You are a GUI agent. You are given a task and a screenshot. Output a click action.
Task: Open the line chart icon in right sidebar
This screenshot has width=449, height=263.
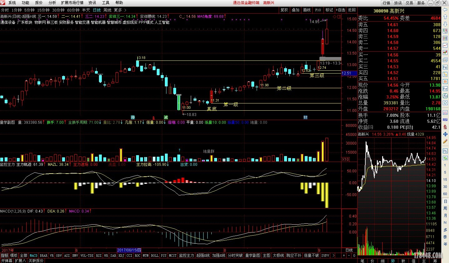pos(445,45)
